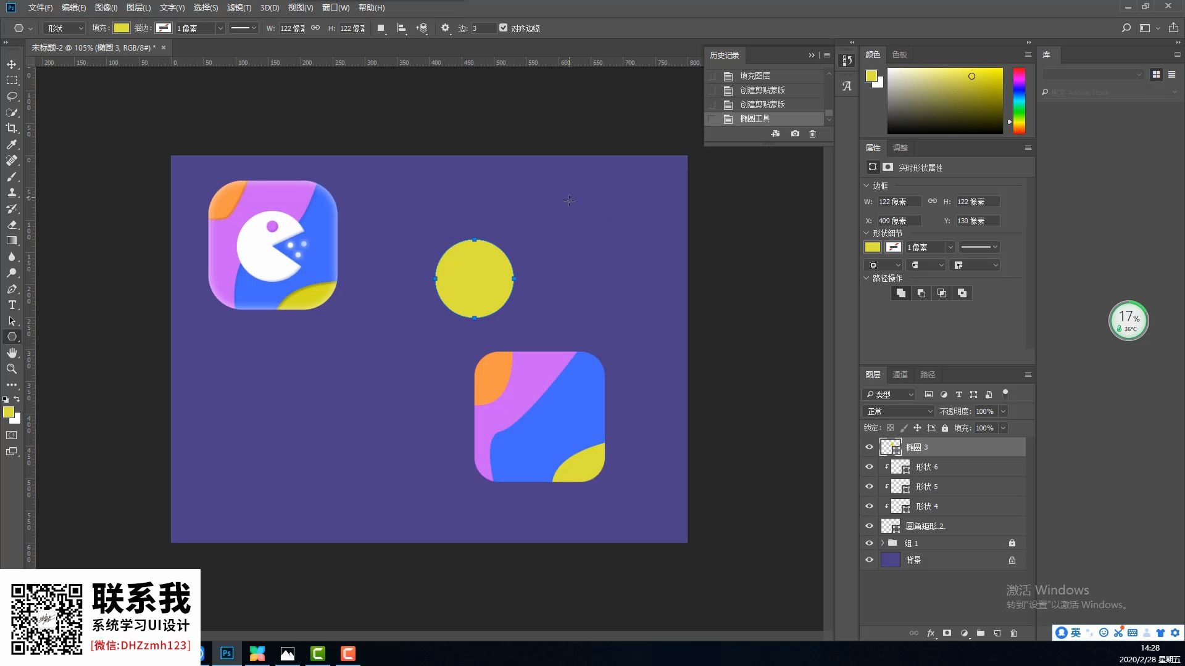Select 填充图层 history state
Screen dimensions: 1185x666
click(755, 76)
